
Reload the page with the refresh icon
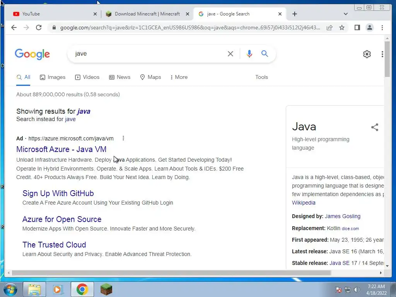point(39,27)
